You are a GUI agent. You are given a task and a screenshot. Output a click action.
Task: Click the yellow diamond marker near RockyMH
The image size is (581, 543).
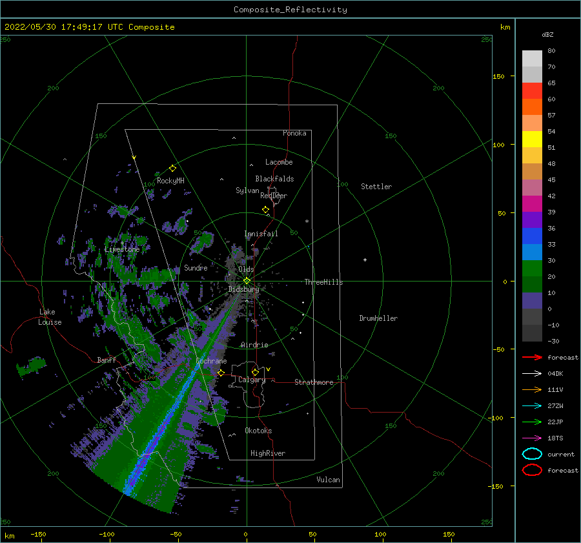[x=172, y=169]
